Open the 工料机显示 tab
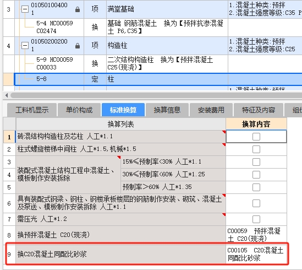 [x=32, y=110]
